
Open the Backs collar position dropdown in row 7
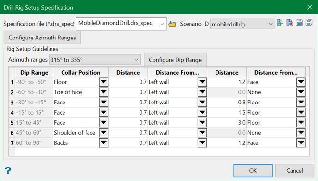pyautogui.click(x=103, y=143)
